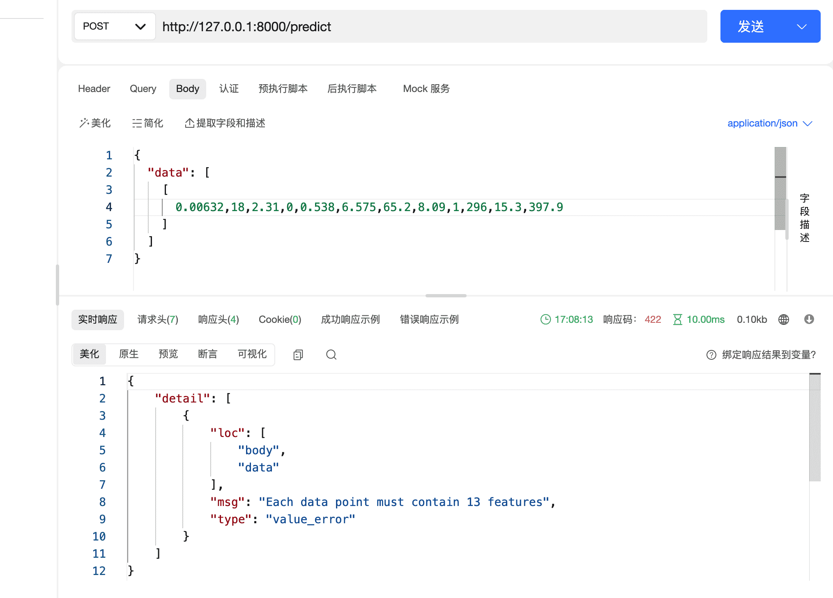Click the clock icon next to 17:08:13

[545, 320]
